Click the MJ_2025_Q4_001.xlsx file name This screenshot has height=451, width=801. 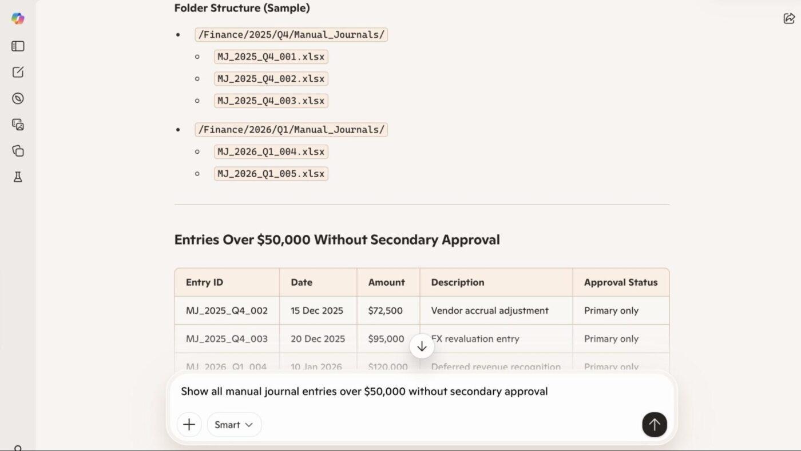[271, 57]
